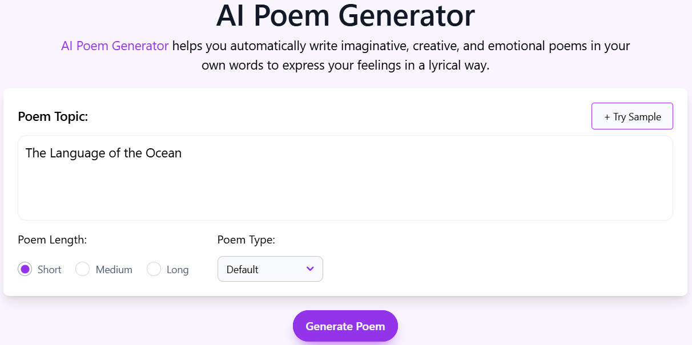Image resolution: width=692 pixels, height=345 pixels.
Task: Click the Try Sample button
Action: point(632,116)
